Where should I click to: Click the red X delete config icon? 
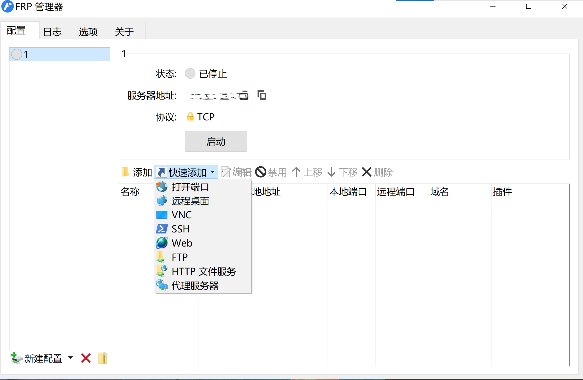[x=86, y=358]
